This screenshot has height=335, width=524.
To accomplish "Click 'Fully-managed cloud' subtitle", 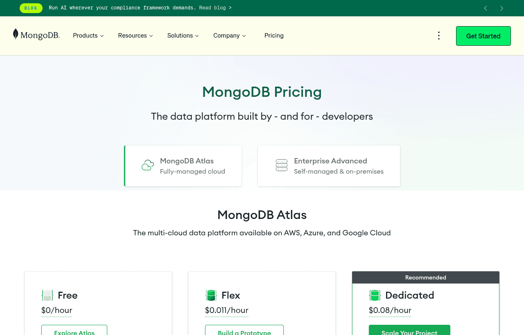I will click(192, 172).
